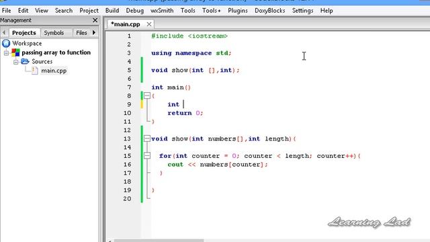Close the Management panel
Screen dimensions: 430x242
[x=95, y=20]
